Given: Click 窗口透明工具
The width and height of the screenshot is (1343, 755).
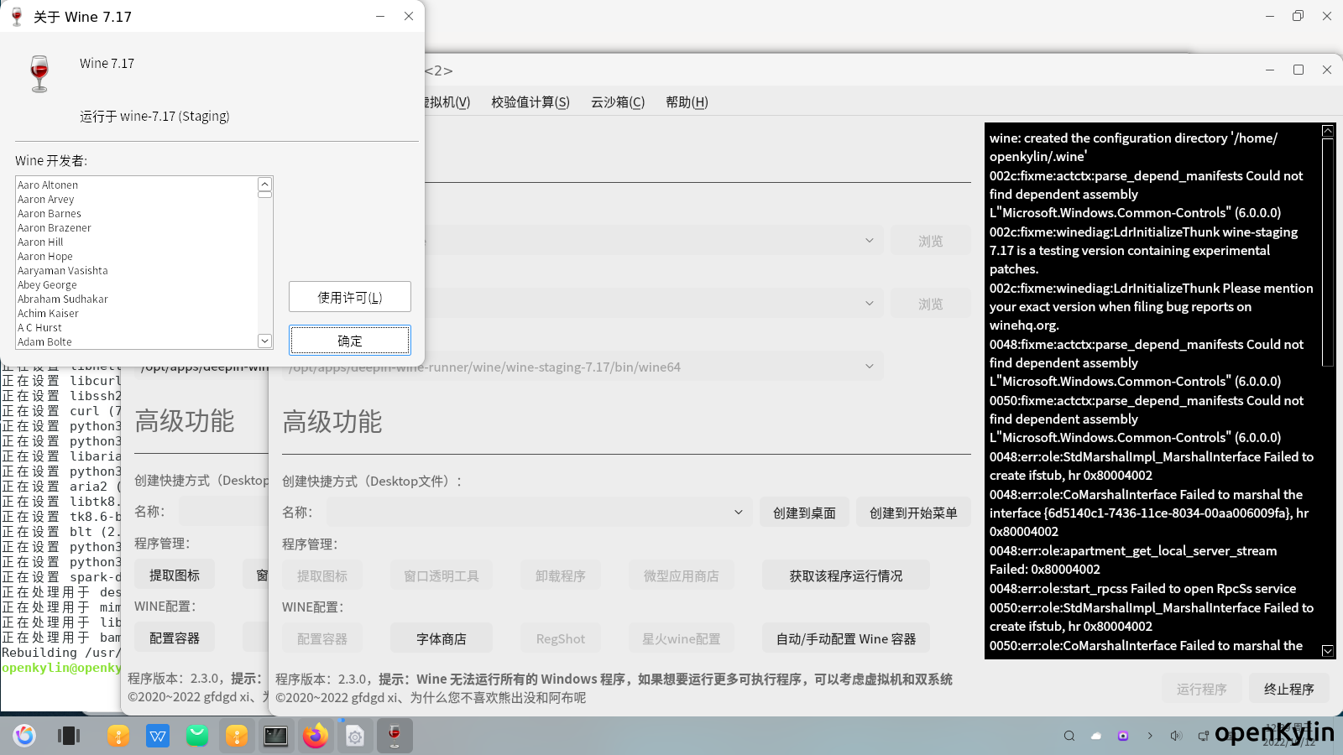Looking at the screenshot, I should click(442, 575).
